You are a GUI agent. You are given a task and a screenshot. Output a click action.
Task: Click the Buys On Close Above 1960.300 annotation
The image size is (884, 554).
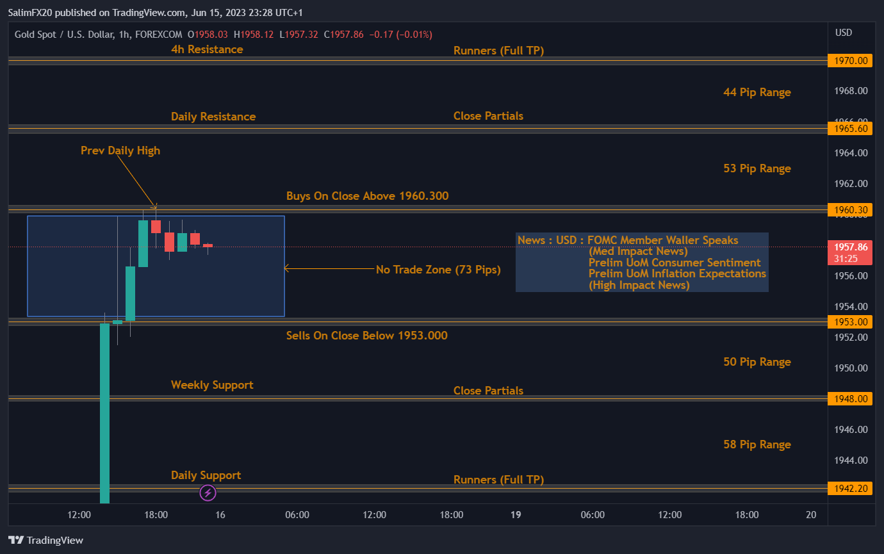coord(367,196)
